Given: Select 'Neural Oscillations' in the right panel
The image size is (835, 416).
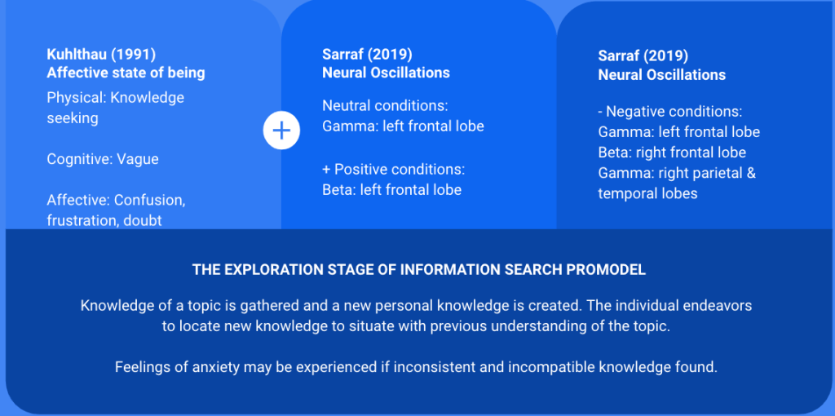Looking at the screenshot, I should [x=661, y=74].
